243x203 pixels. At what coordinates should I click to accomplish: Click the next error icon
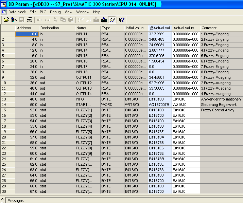pos(88,20)
